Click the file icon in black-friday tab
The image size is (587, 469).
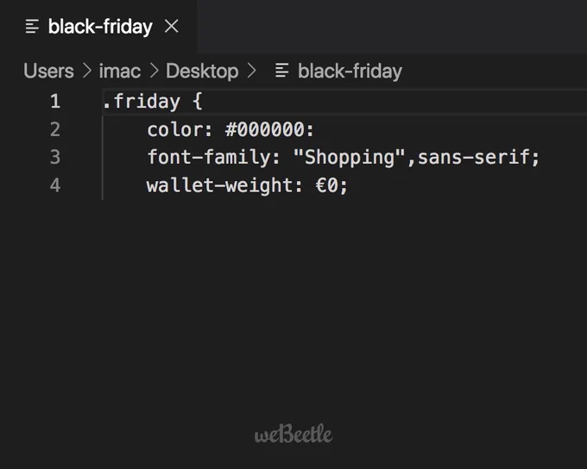pyautogui.click(x=32, y=27)
